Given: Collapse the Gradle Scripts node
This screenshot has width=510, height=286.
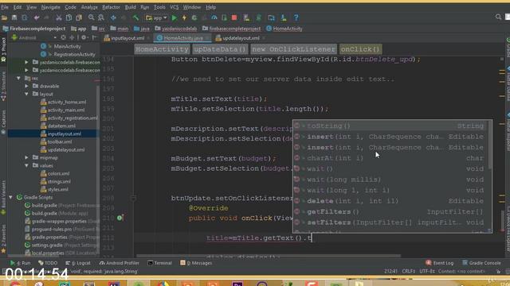Looking at the screenshot, I should point(10,197).
